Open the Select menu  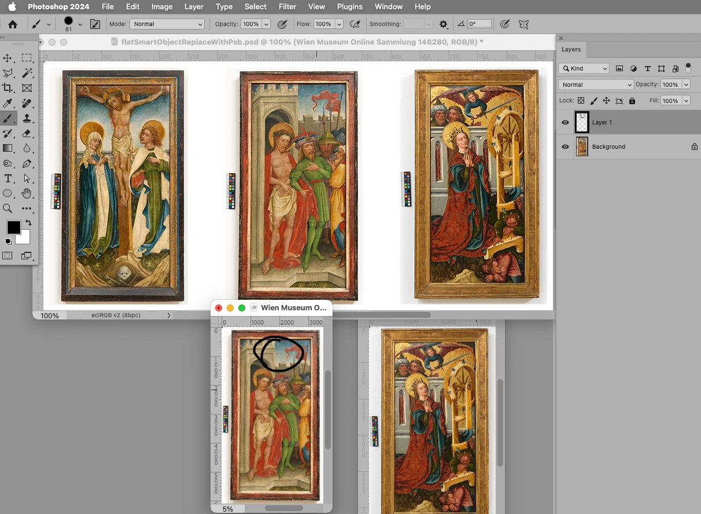(x=256, y=7)
